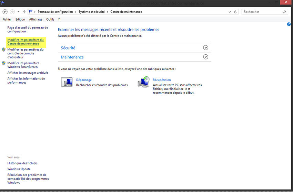Open the address bar history dropdown
Image resolution: width=293 pixels, height=192 pixels.
pyautogui.click(x=230, y=12)
